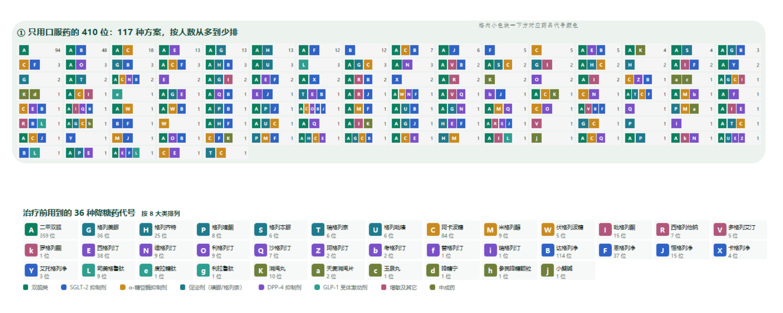Image resolution: width=783 pixels, height=313 pixels.
Task: Click the 359 位 count under 二甲双胍
Action: point(47,236)
